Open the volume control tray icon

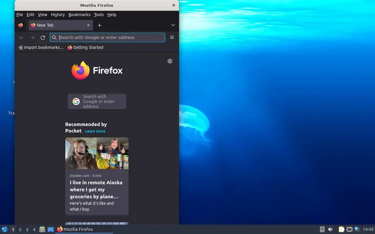330,229
